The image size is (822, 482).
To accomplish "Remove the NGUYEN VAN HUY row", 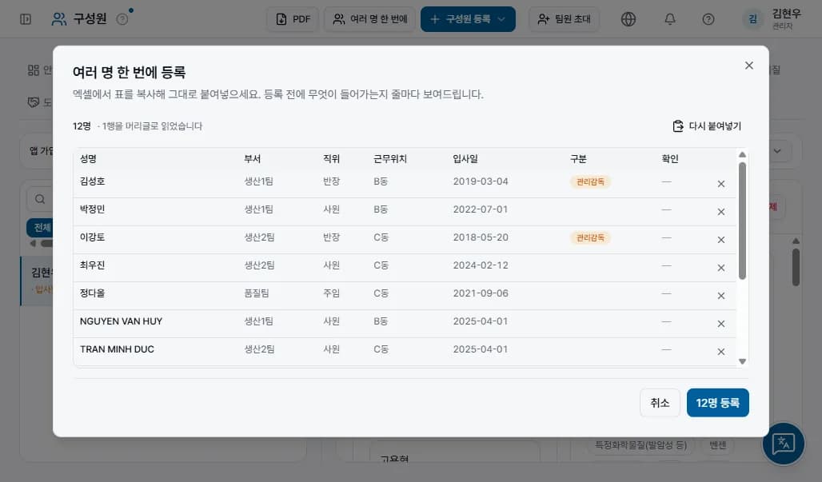I will (x=720, y=324).
